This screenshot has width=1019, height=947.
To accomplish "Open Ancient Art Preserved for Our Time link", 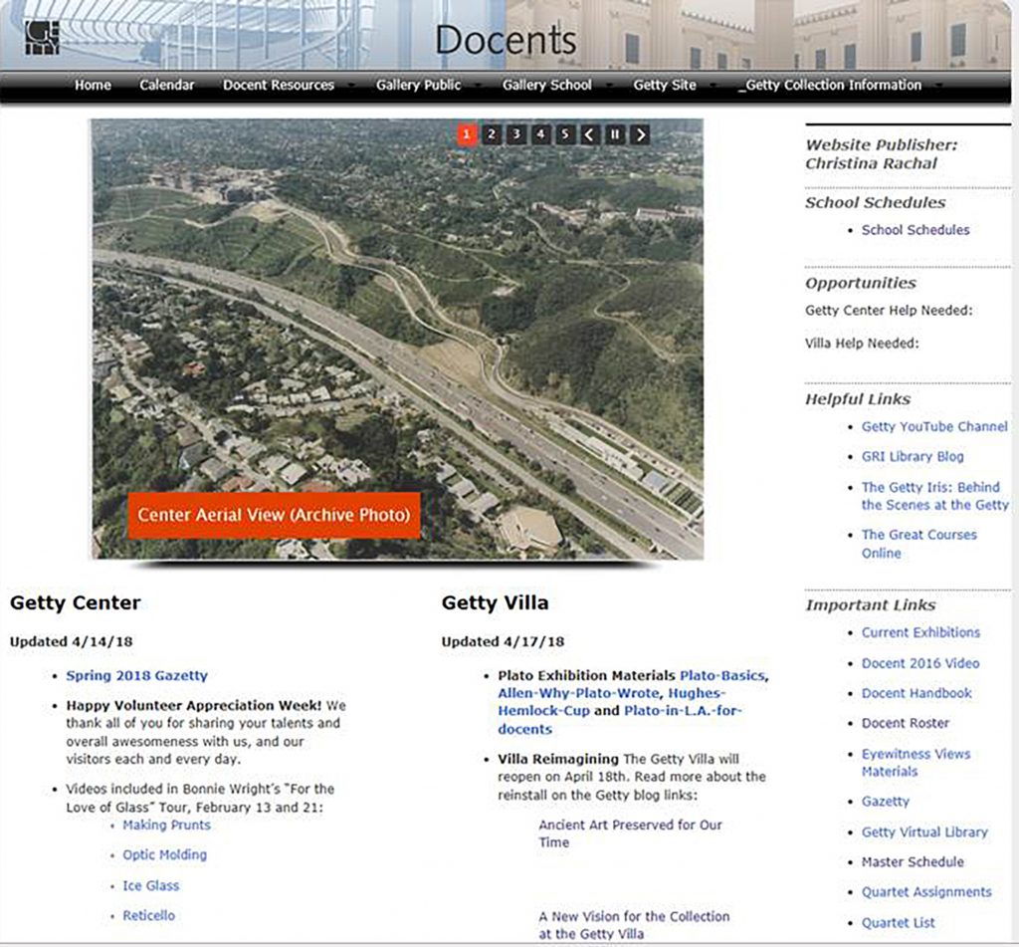I will coord(630,833).
